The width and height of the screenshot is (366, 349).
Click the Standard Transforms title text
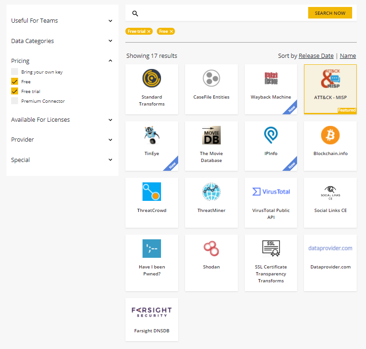point(152,100)
